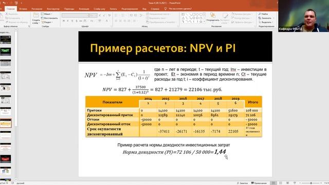Open the Переходы (Transitions) ribbon tab

69,9
